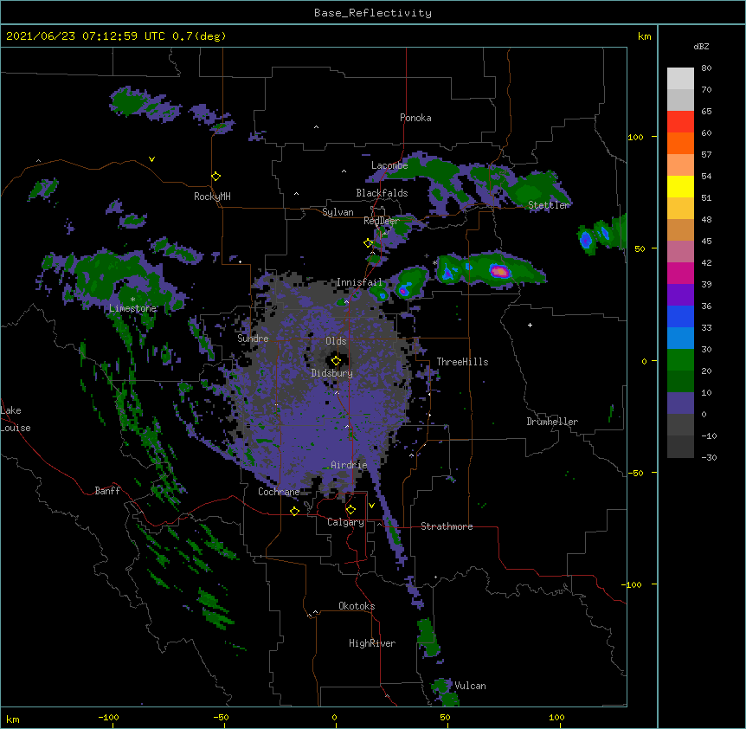Select the Drumheller label
Screen dimensions: 746x729
[x=552, y=422]
